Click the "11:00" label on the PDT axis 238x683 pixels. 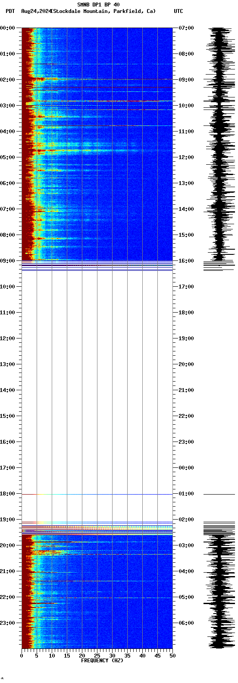coord(7,313)
